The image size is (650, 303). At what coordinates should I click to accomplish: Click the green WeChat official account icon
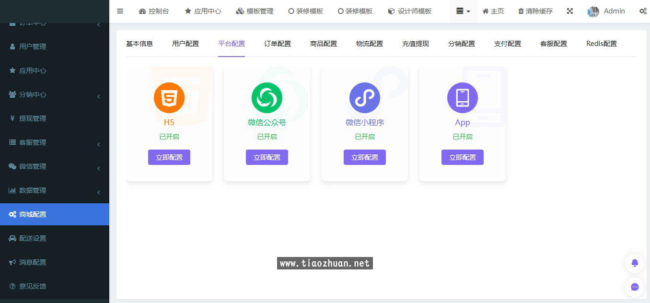click(x=267, y=98)
